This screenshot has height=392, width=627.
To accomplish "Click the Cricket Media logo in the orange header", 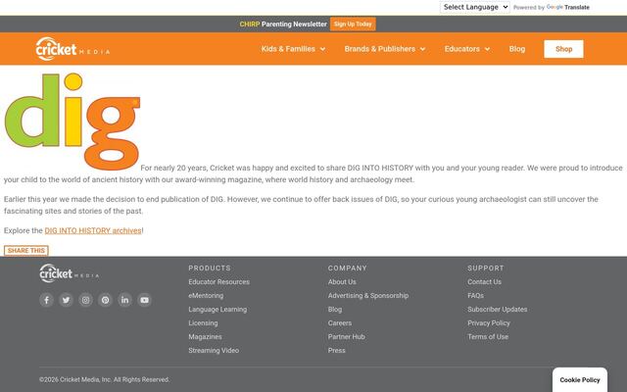I will pos(72,49).
